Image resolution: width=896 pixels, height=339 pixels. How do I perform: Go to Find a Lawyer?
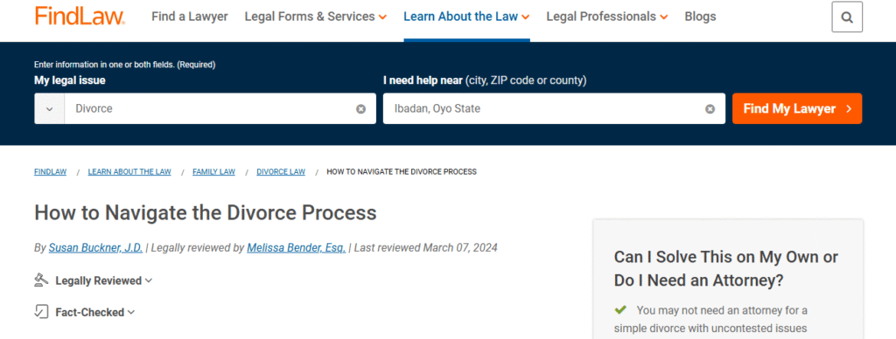[x=190, y=17]
